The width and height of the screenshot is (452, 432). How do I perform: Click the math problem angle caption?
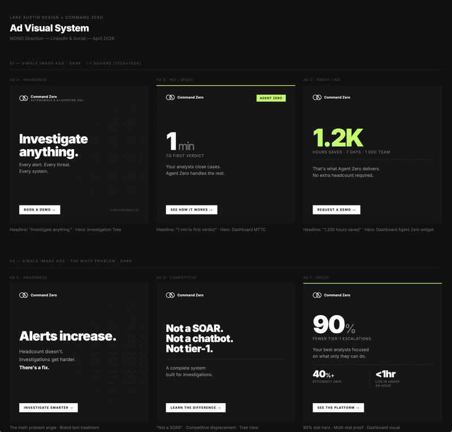(54, 427)
